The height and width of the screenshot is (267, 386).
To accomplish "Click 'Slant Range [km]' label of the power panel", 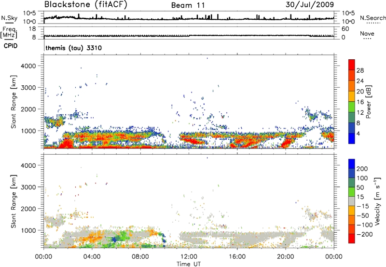I will 14,102.
